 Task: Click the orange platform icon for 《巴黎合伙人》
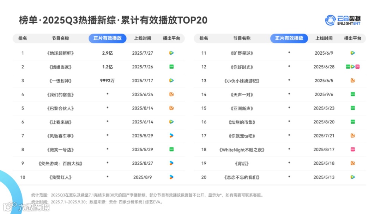pos(171,108)
